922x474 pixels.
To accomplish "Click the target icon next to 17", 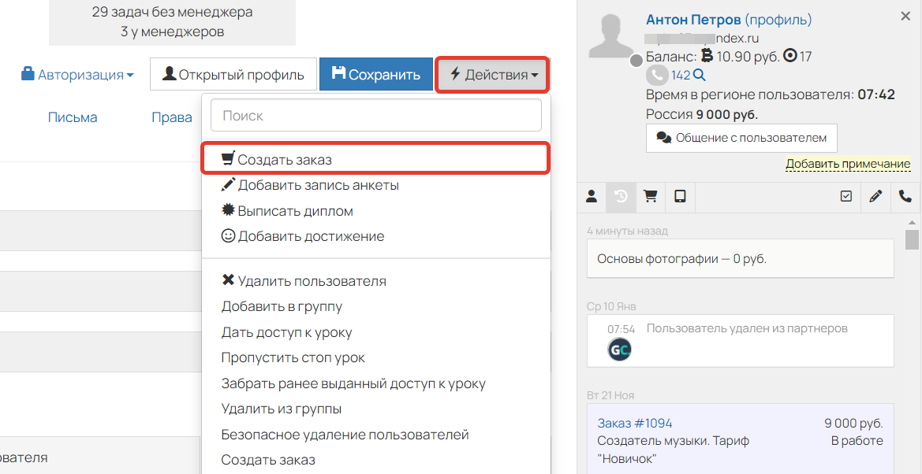I will [x=791, y=57].
